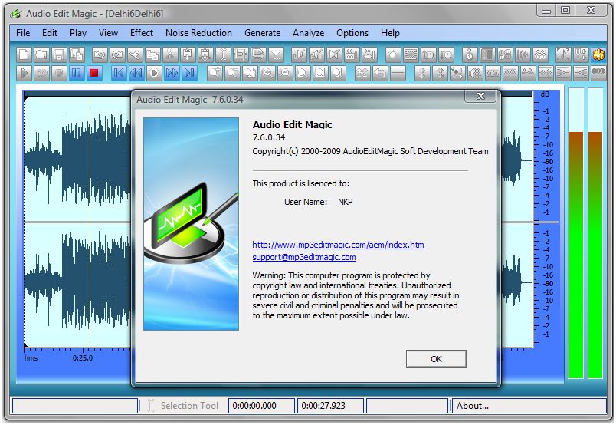Click the chorus group-of-people effect icon
This screenshot has width=616, height=425.
[x=540, y=54]
